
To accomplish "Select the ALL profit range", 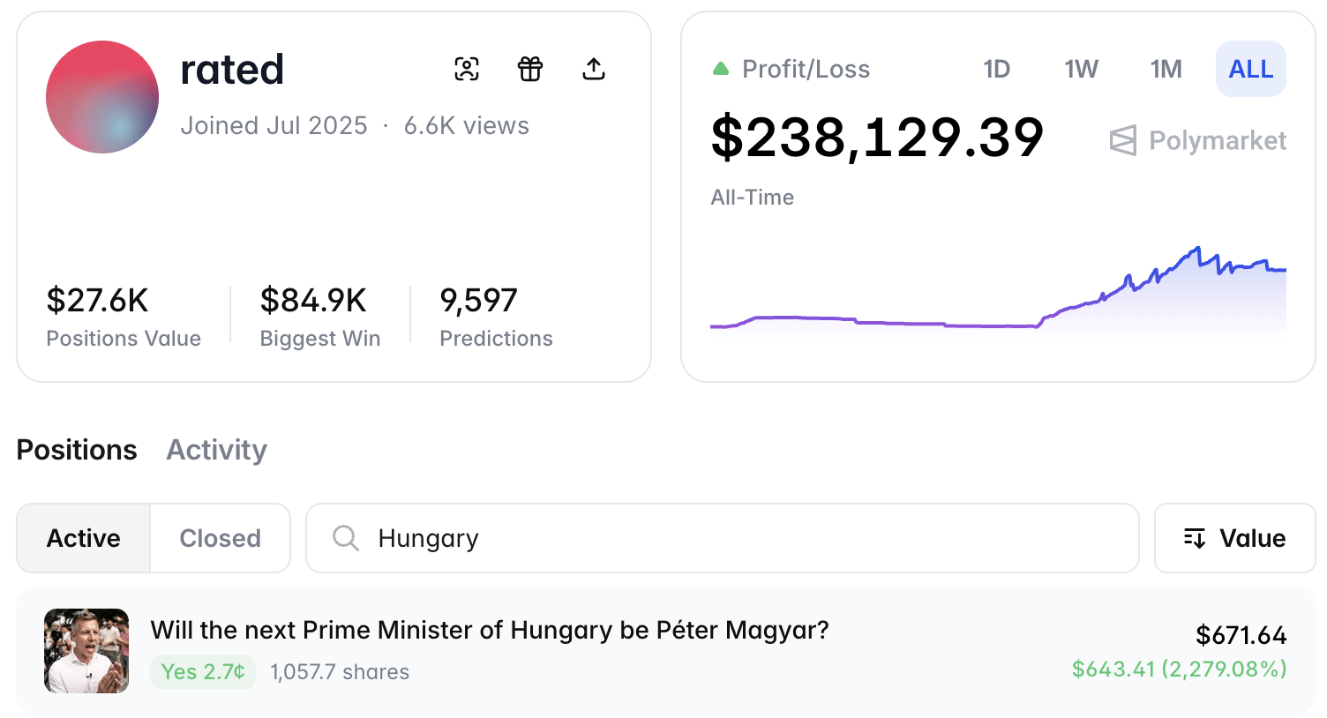I will pos(1250,69).
